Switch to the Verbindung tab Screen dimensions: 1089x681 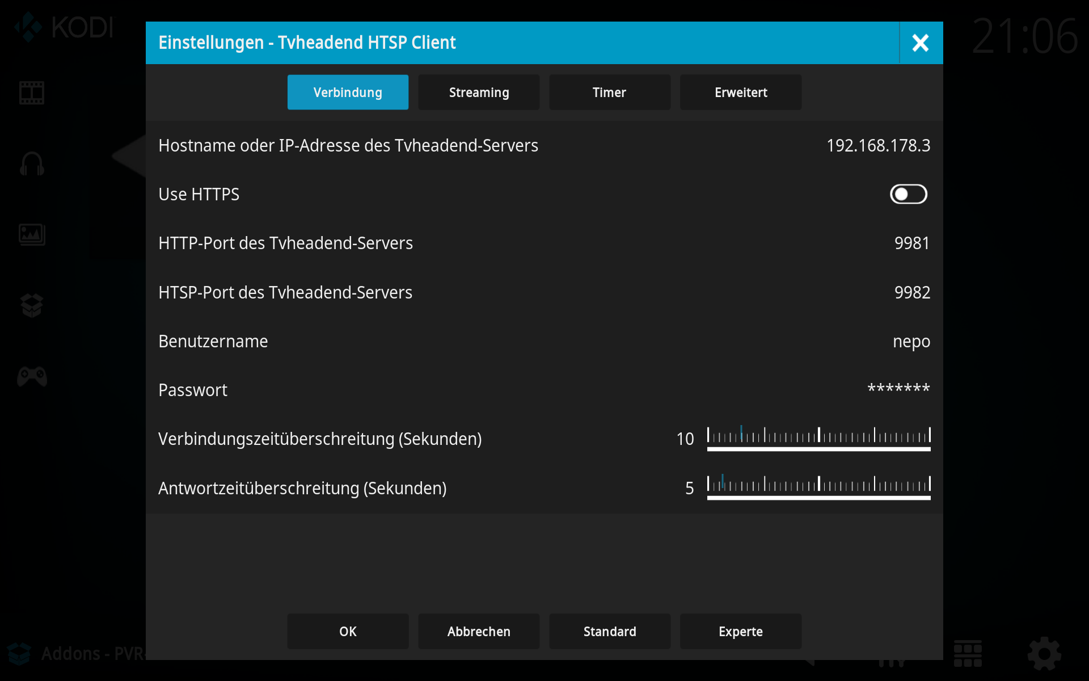pos(348,92)
